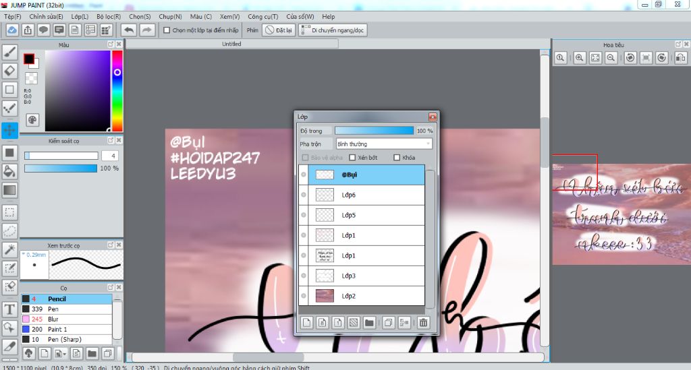Create a layer folder in Lớp dialog

point(369,323)
